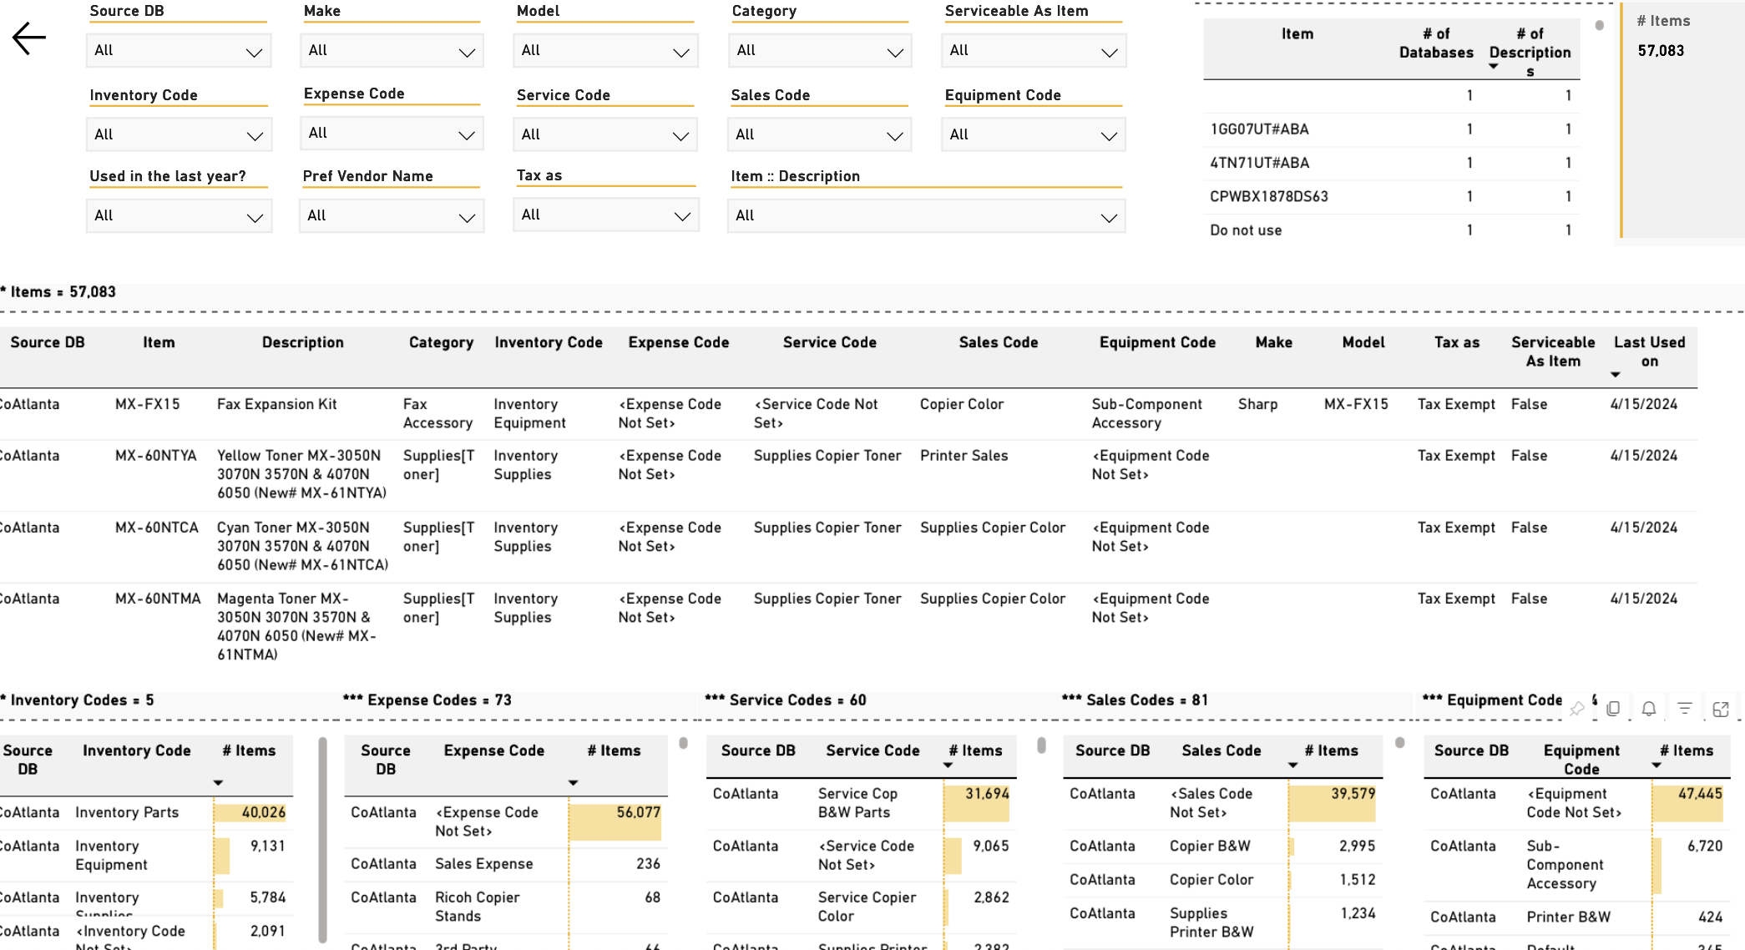Expand the Pref Vendor Name dropdown
The width and height of the screenshot is (1745, 950).
[392, 216]
